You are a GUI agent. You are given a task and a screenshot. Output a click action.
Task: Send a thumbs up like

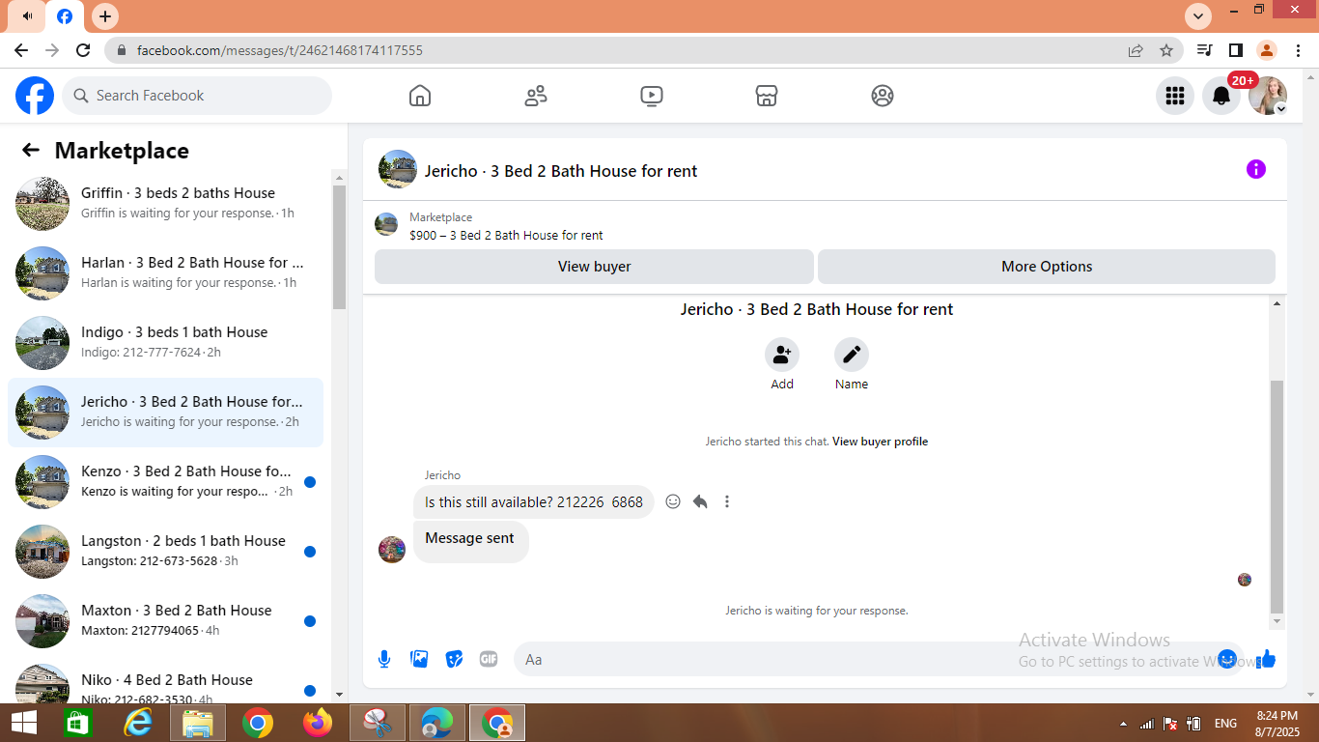click(x=1267, y=659)
